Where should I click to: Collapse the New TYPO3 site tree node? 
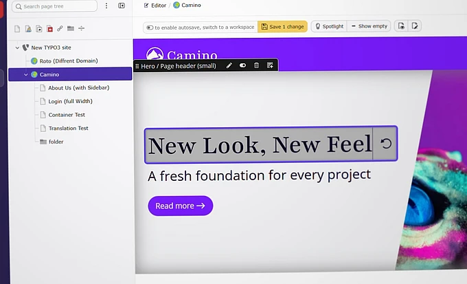tap(17, 47)
